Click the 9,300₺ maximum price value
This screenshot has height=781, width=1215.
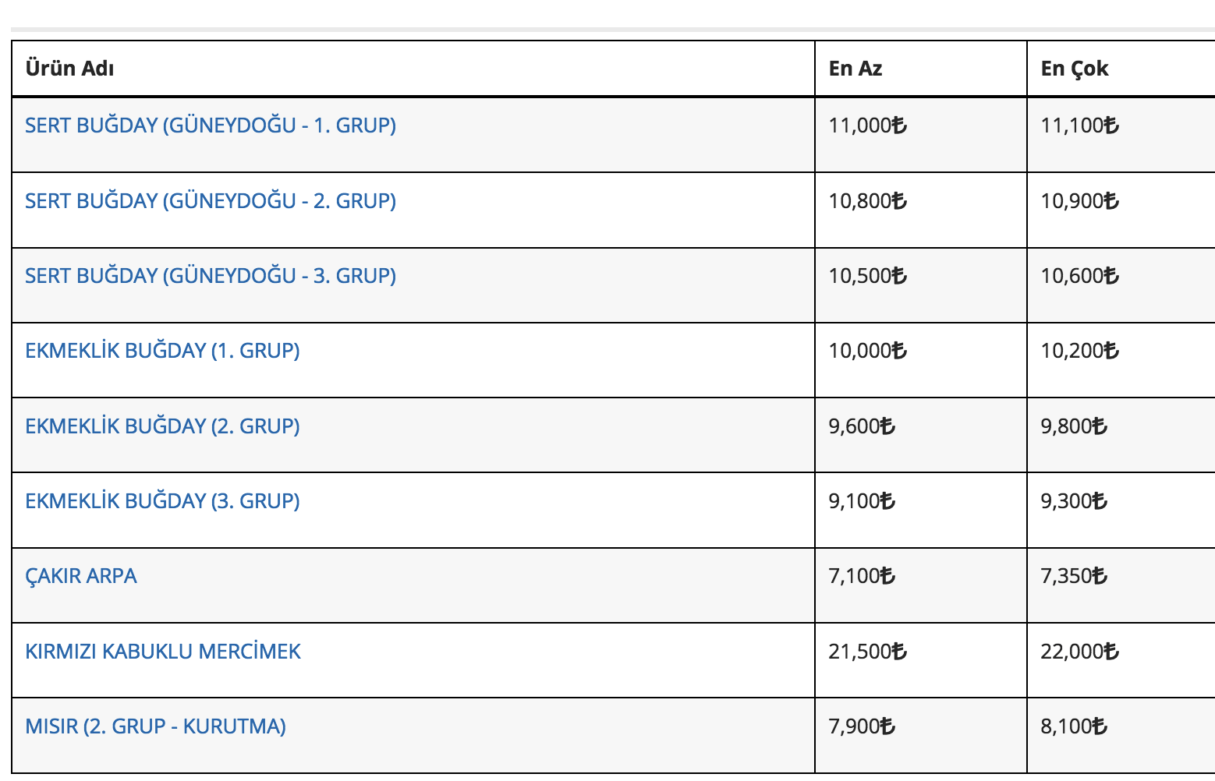pyautogui.click(x=1074, y=501)
